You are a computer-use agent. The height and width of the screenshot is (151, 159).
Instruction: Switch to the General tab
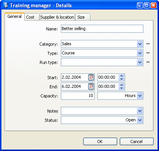pos(14,16)
